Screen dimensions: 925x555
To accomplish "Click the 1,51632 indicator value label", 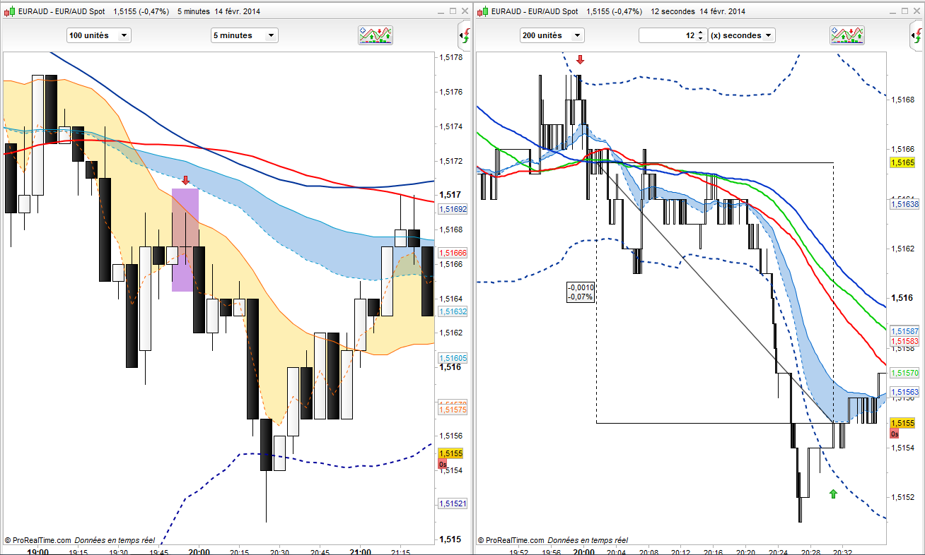I will pos(453,311).
